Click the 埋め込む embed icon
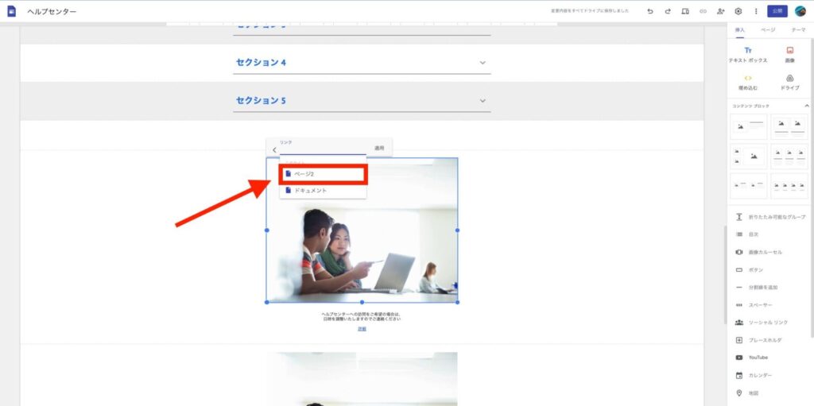The height and width of the screenshot is (406, 814). [x=748, y=82]
